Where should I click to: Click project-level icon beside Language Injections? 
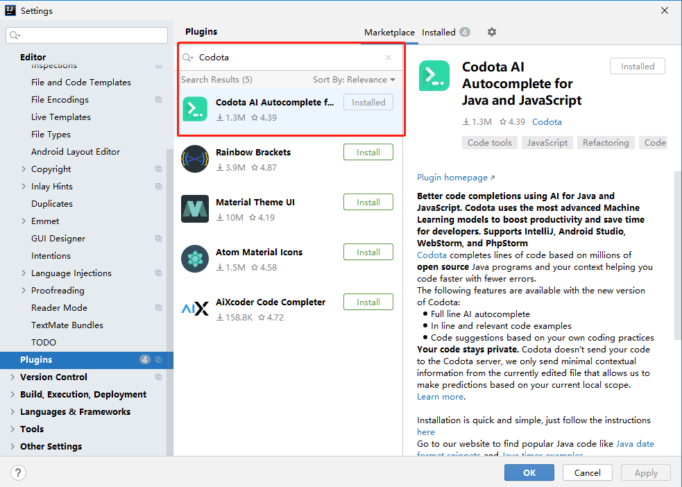click(x=158, y=273)
